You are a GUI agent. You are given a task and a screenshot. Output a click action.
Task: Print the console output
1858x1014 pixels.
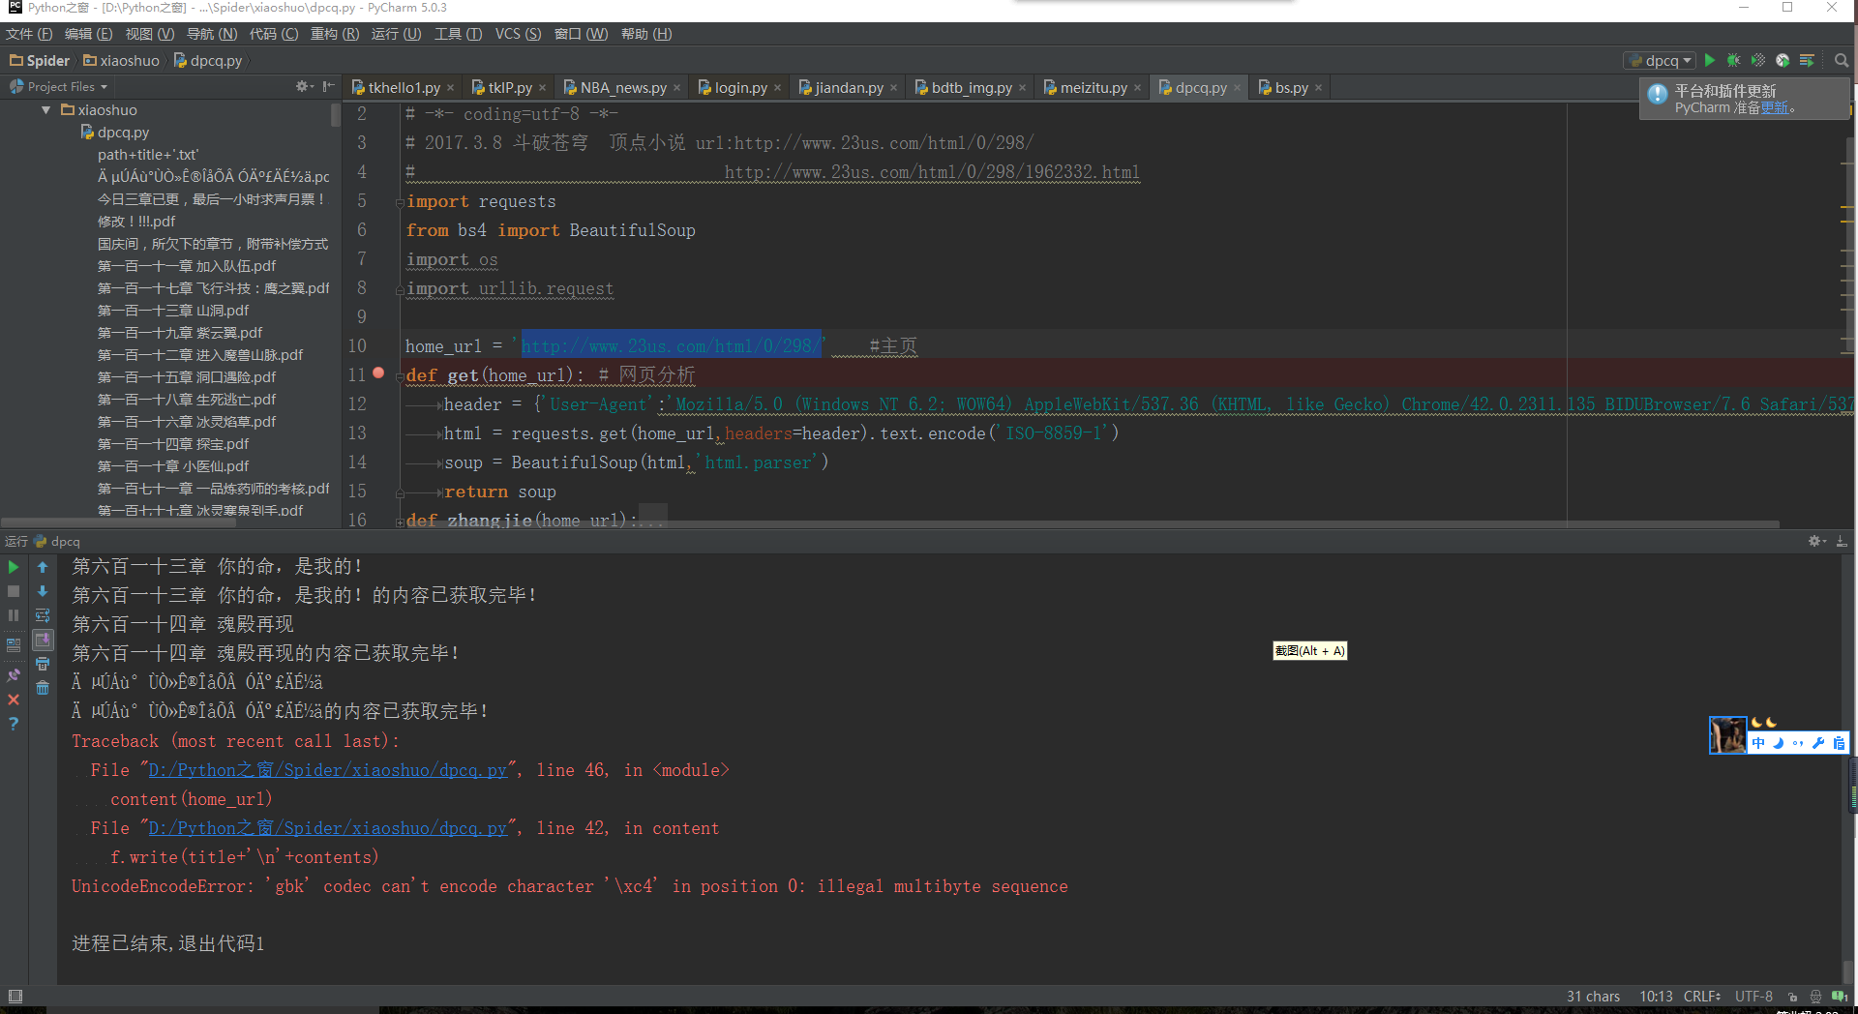pyautogui.click(x=43, y=664)
